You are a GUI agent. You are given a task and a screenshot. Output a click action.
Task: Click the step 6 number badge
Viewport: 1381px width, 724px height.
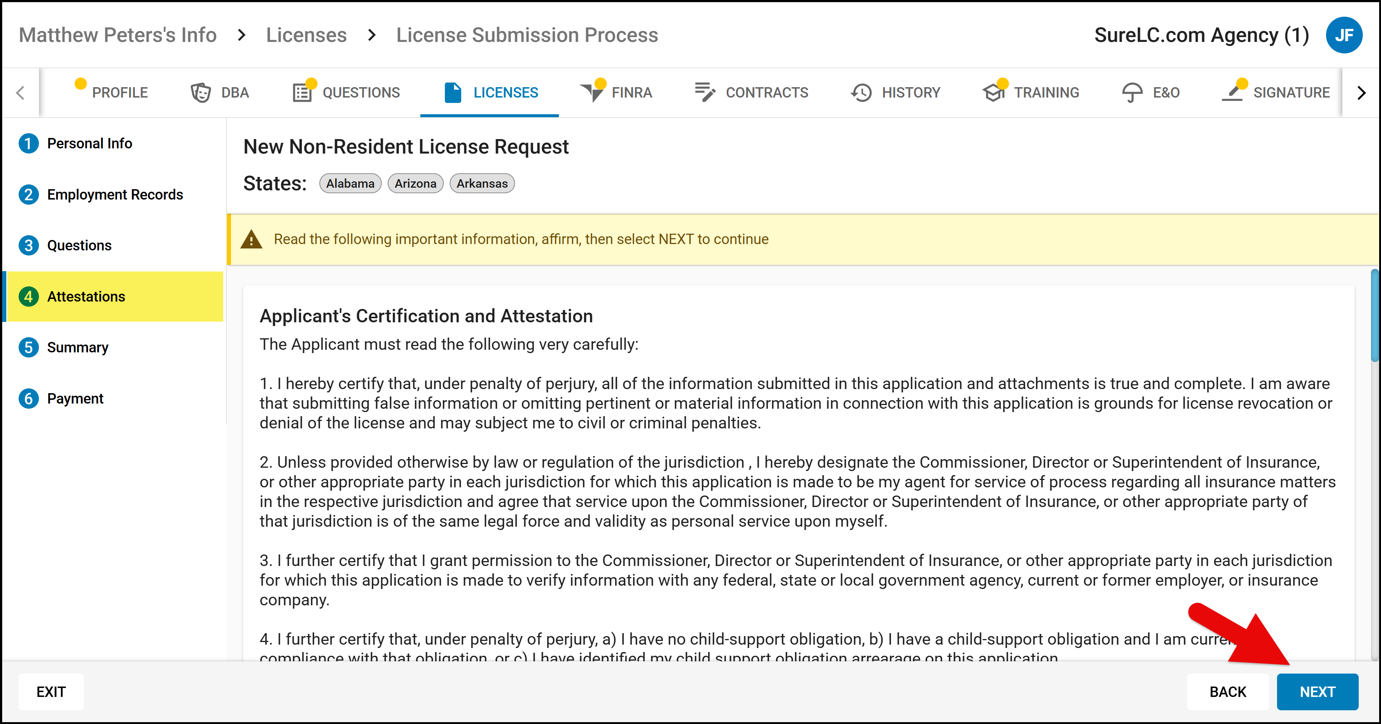point(29,398)
